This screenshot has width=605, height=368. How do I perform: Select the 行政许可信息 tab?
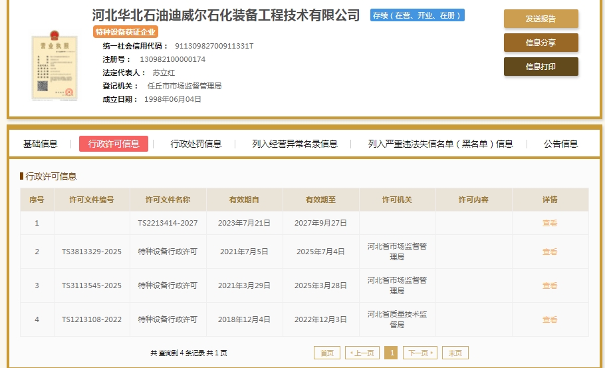114,144
